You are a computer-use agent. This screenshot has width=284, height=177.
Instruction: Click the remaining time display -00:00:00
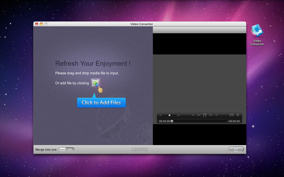[x=234, y=121]
